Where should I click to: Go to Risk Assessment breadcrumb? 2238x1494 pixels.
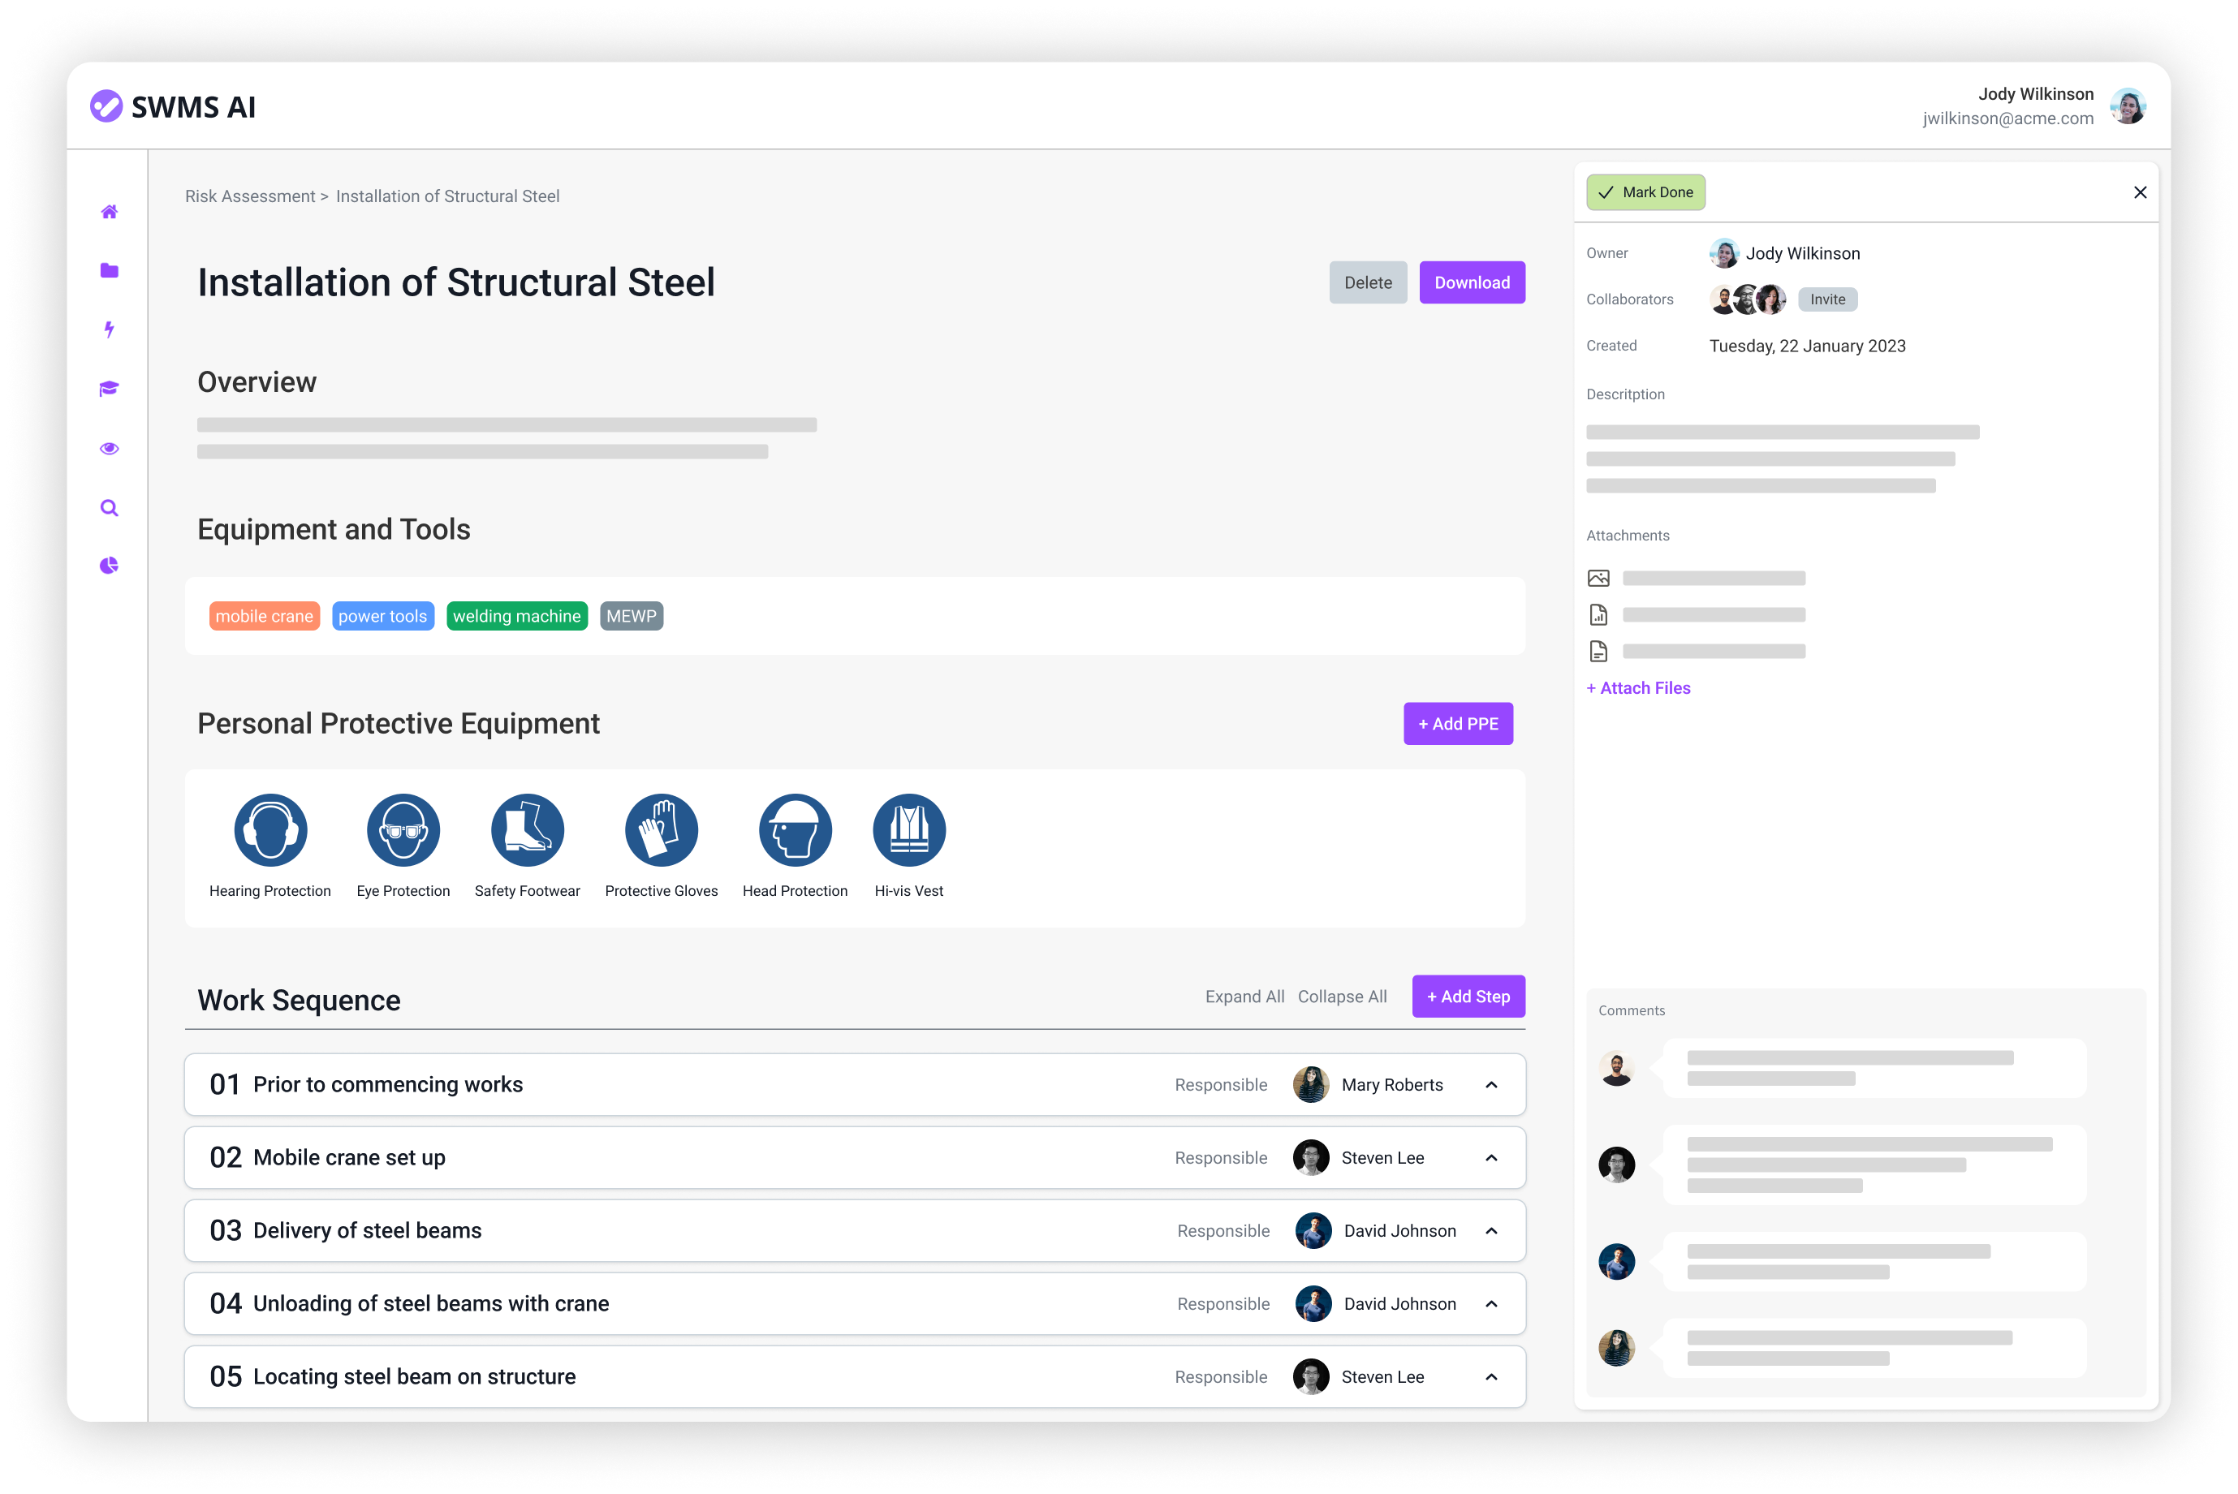[250, 196]
